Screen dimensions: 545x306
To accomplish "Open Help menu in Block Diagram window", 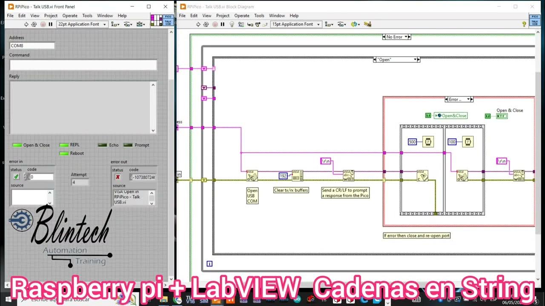I will [294, 16].
